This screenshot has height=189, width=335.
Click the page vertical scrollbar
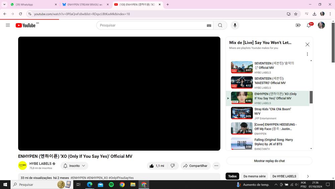(333, 43)
